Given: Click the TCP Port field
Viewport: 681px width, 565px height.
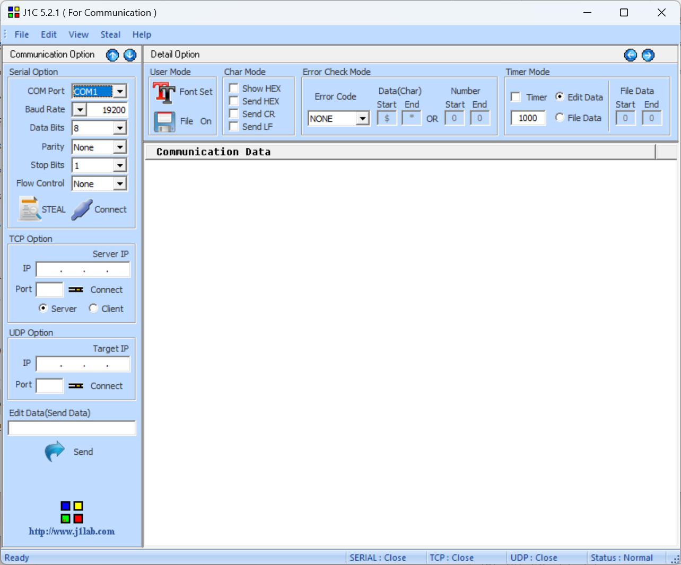Looking at the screenshot, I should pos(50,290).
